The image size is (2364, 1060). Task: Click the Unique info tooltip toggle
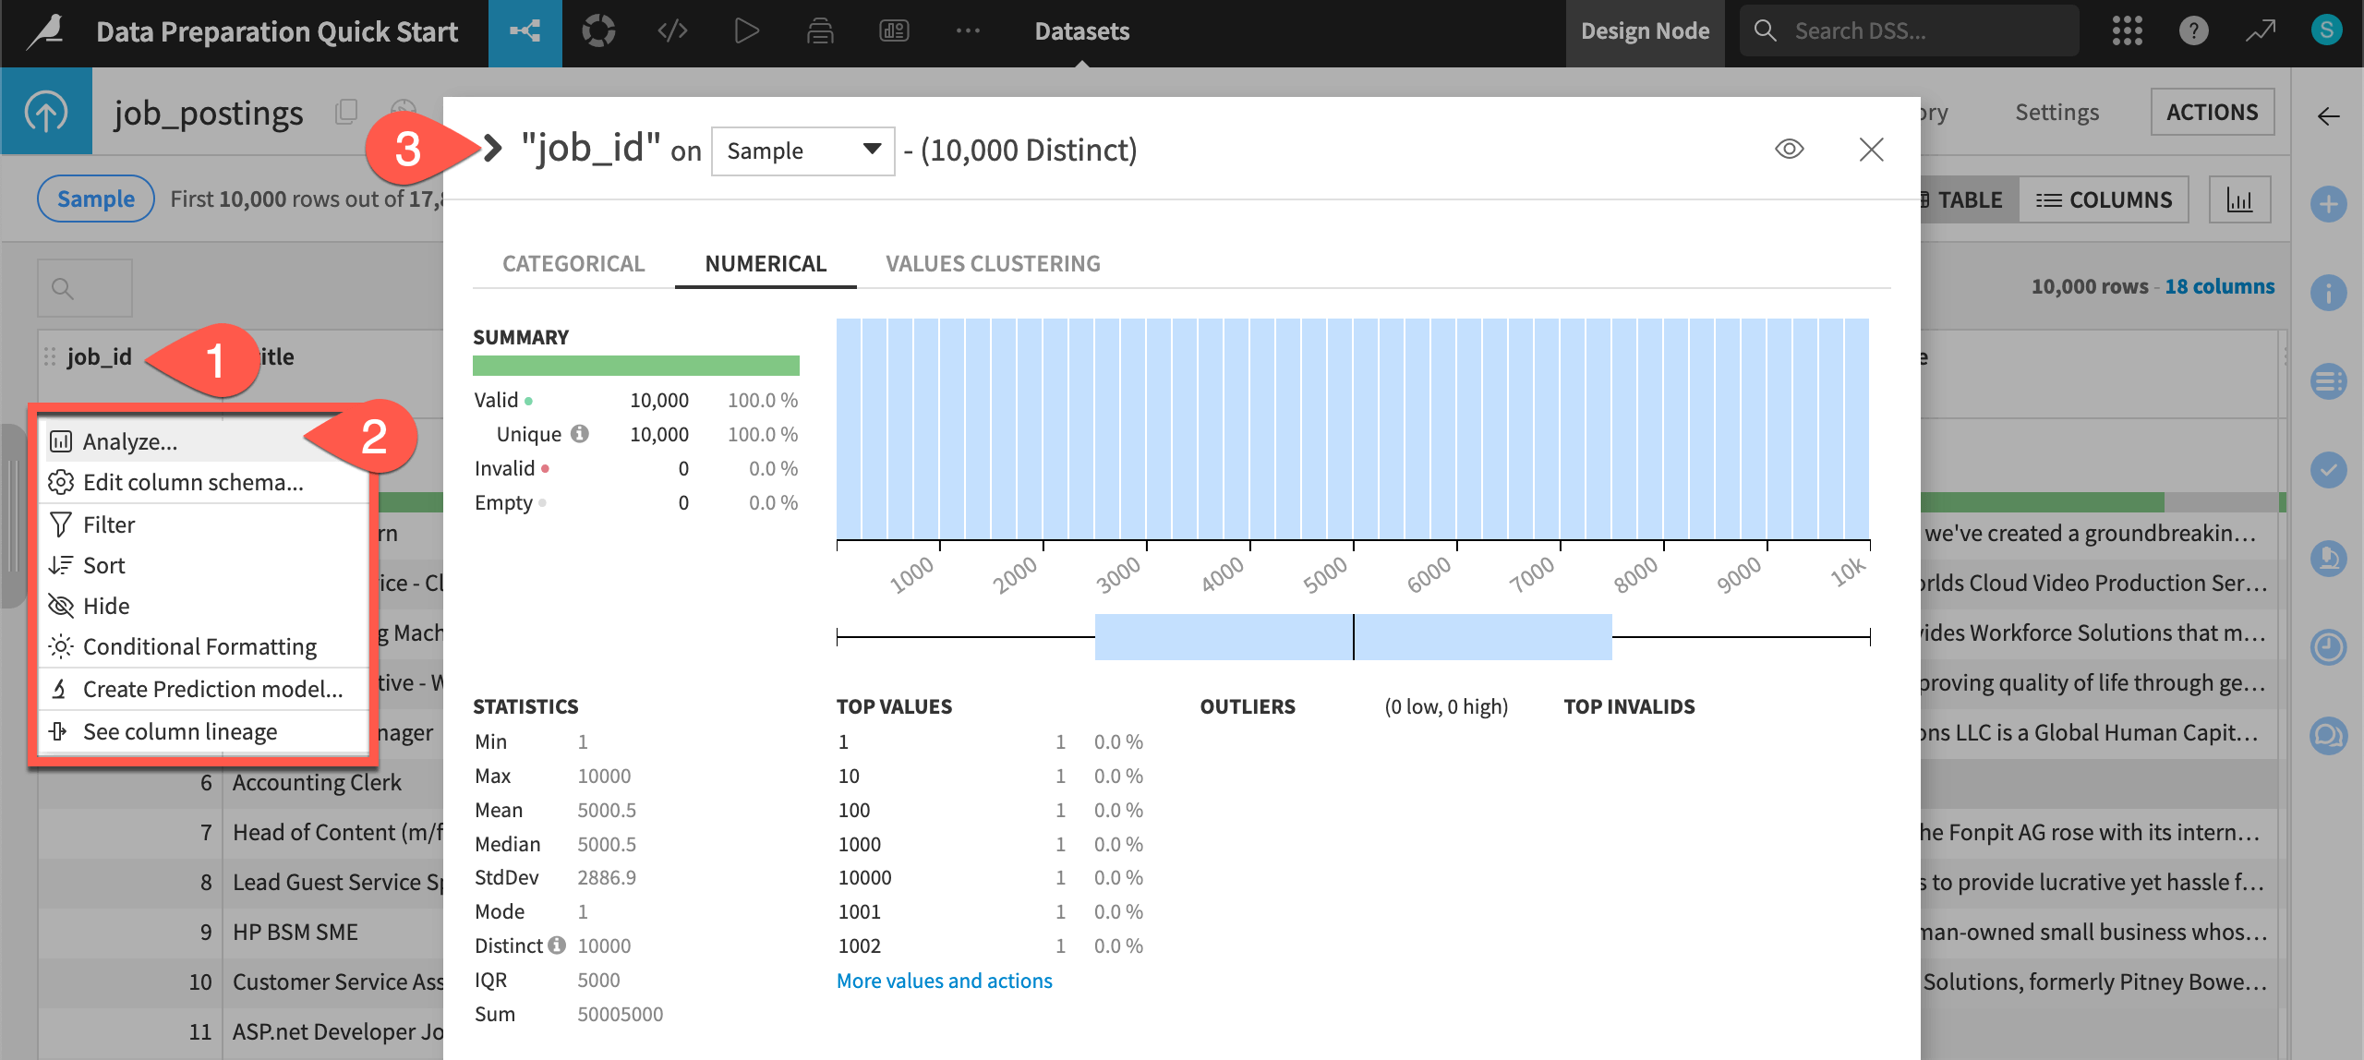(x=581, y=433)
